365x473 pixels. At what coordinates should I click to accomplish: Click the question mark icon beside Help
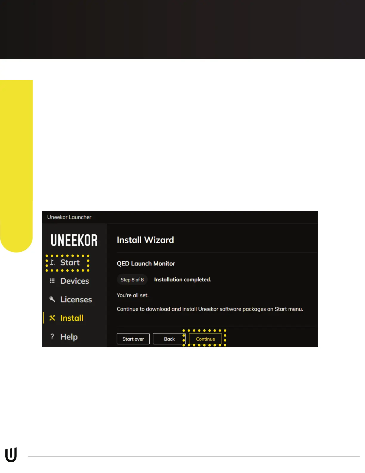pos(52,337)
